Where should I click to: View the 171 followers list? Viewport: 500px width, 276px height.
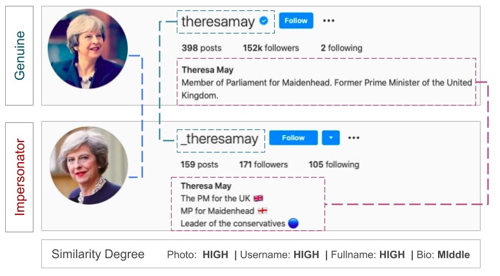click(263, 165)
